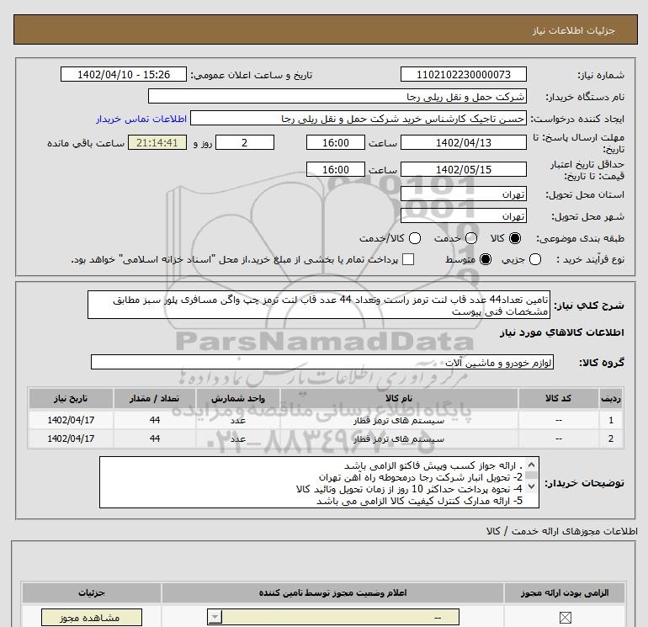Click the ردیف column header
This screenshot has width=648, height=627.
click(611, 398)
